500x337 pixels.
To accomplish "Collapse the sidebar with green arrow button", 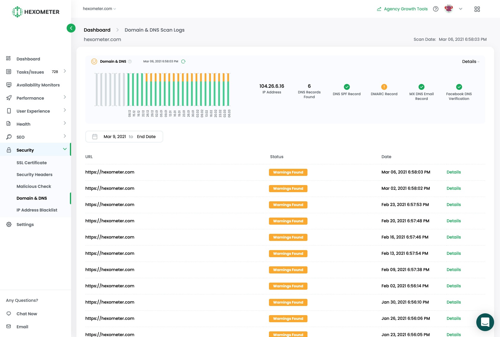I will (x=71, y=28).
